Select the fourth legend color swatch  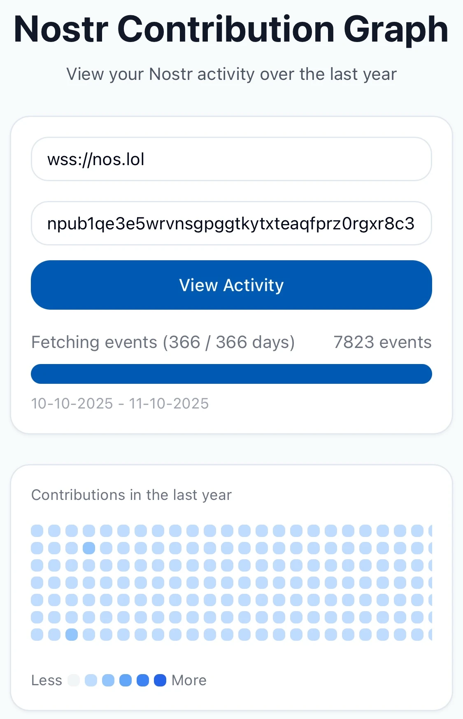(126, 680)
